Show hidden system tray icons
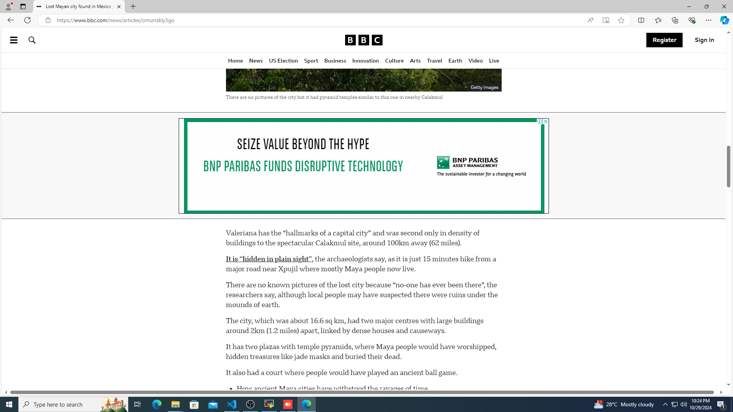The height and width of the screenshot is (412, 733). [665, 404]
